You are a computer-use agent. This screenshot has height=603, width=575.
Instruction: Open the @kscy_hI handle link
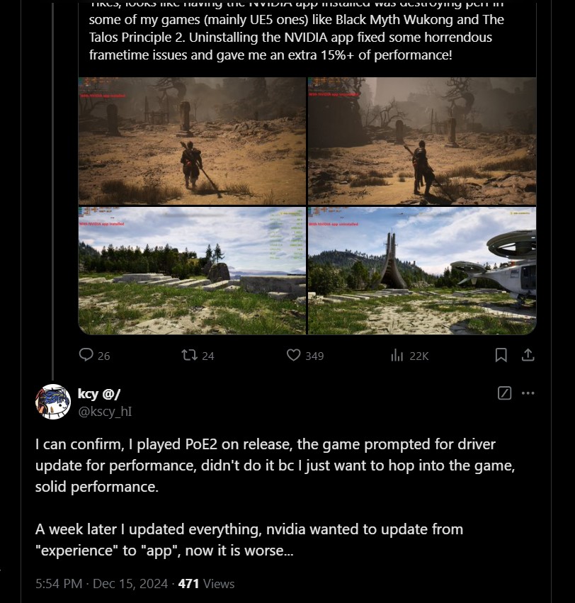tap(105, 410)
